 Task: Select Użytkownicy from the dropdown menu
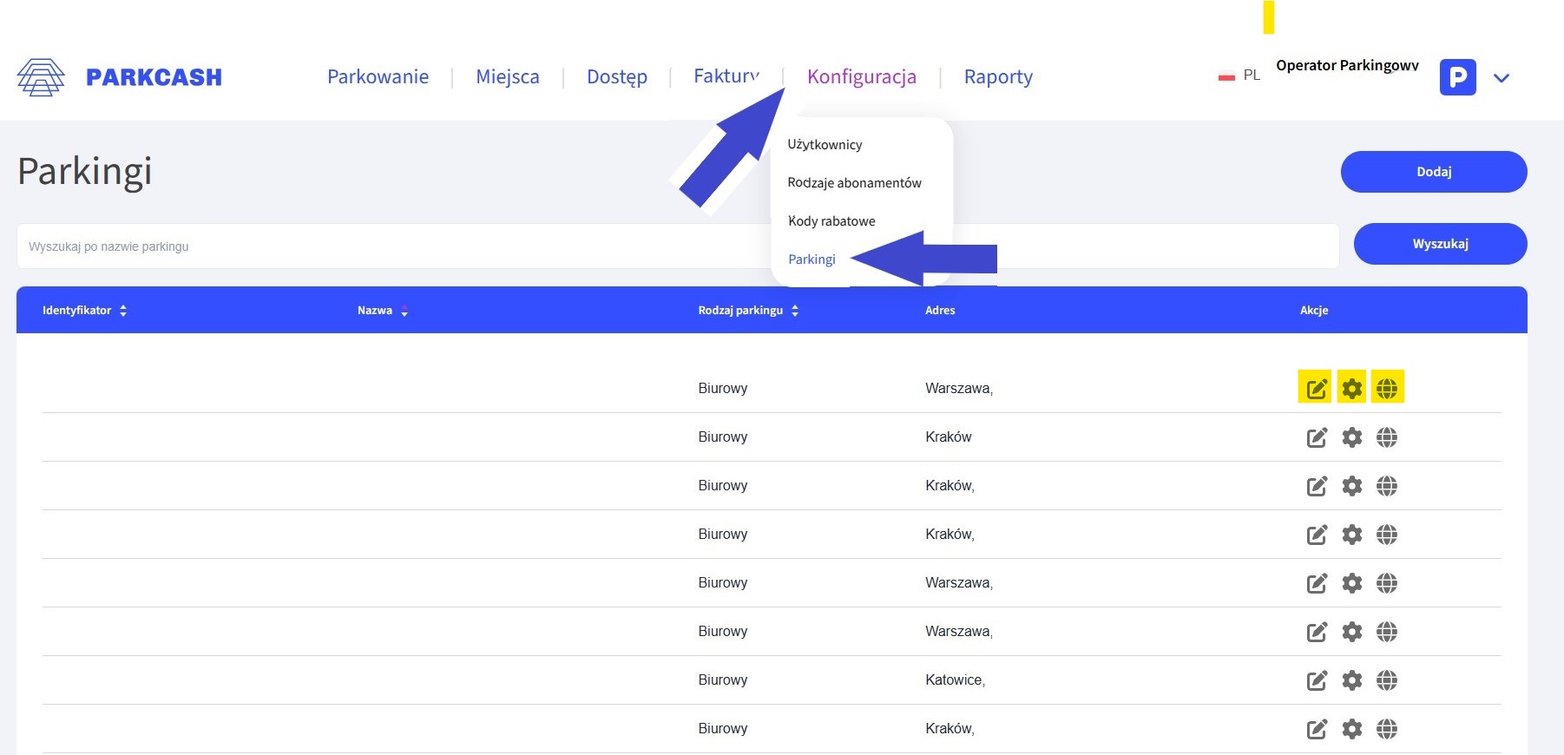(825, 145)
